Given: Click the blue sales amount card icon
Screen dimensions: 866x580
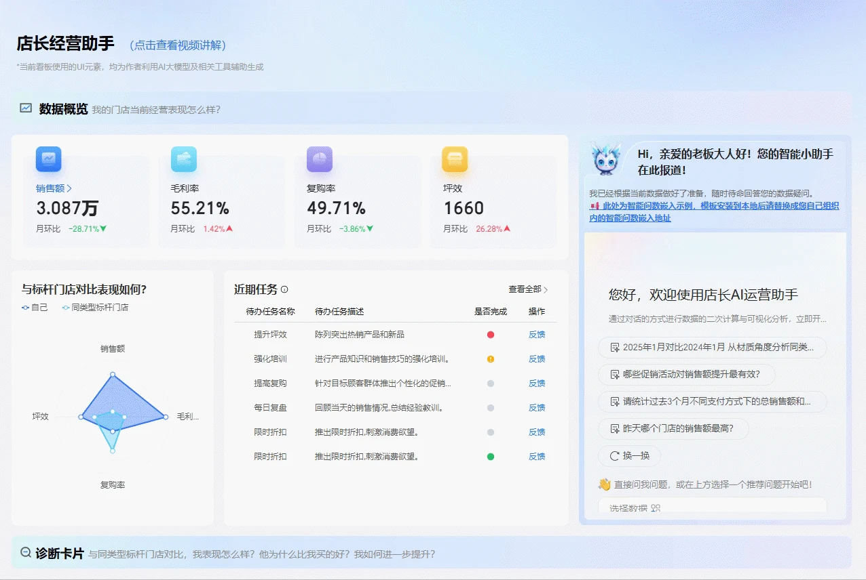Looking at the screenshot, I should [x=48, y=159].
